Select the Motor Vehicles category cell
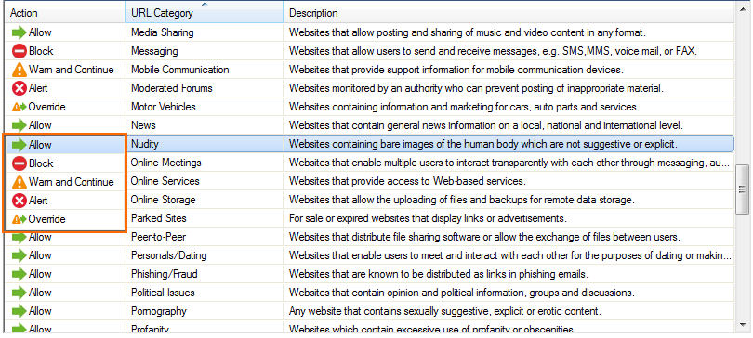The height and width of the screenshot is (338, 753). (x=205, y=107)
